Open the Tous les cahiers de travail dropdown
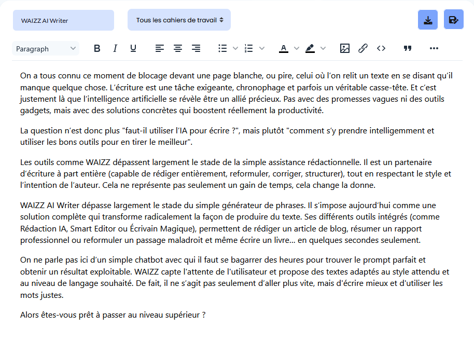This screenshot has height=342, width=474. (179, 20)
